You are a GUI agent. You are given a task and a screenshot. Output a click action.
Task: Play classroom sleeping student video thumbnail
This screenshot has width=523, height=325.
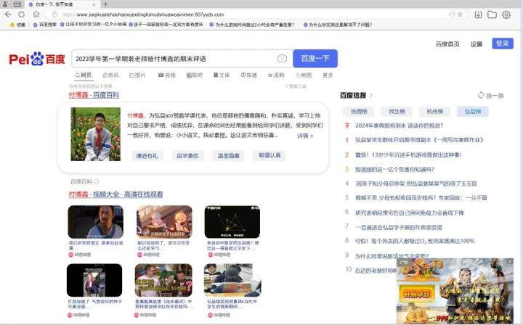pyautogui.click(x=232, y=280)
